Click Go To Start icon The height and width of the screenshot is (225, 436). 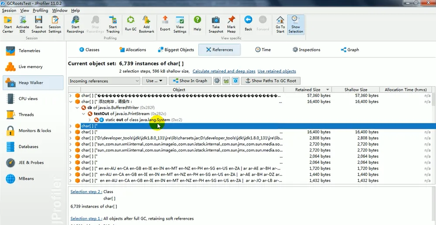(280, 24)
